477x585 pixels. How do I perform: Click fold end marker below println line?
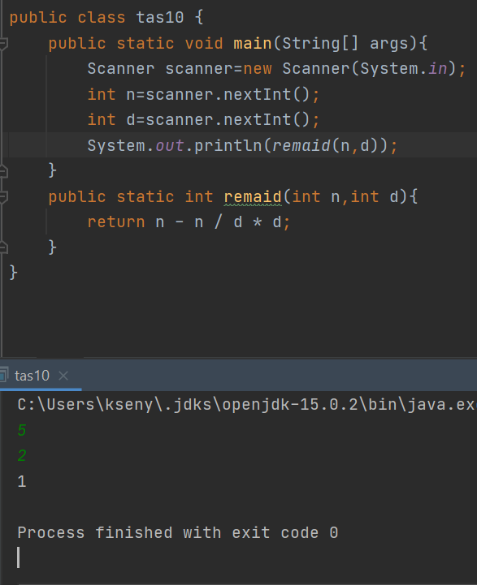click(3, 171)
